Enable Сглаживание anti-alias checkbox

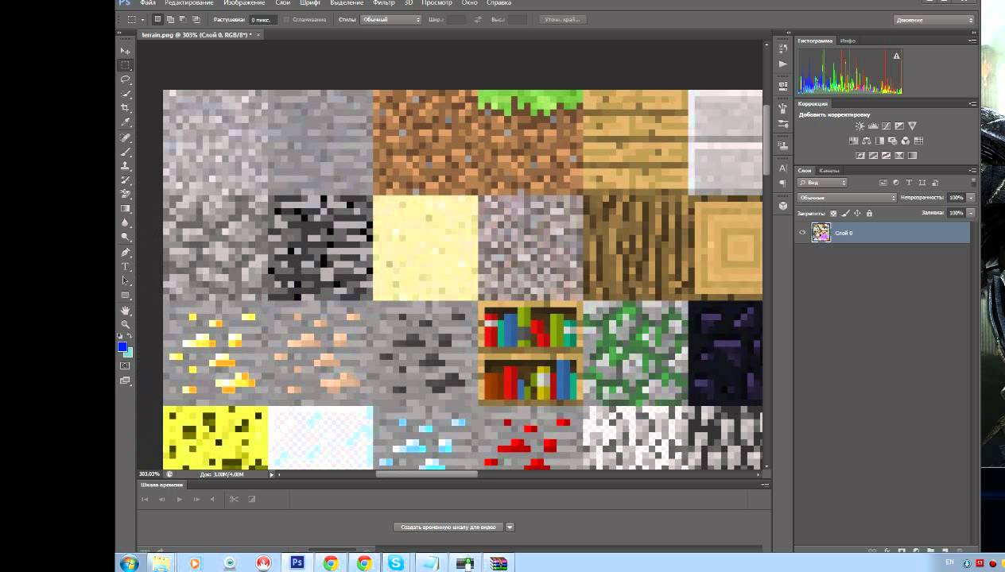[286, 19]
